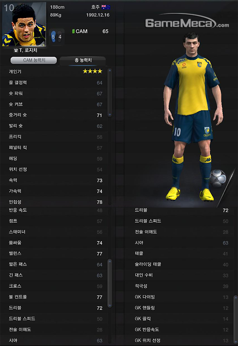Click scroll-up arrow near GK 다이빙 row
Viewport: 238px width, 346px height.
coord(235,298)
